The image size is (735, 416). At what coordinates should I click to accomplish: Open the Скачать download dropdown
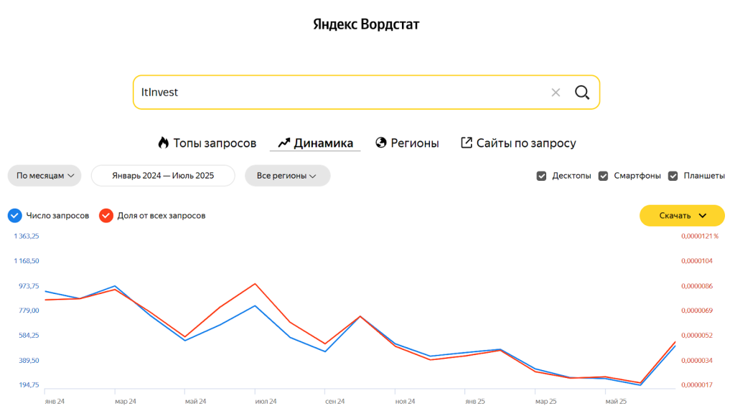point(682,215)
